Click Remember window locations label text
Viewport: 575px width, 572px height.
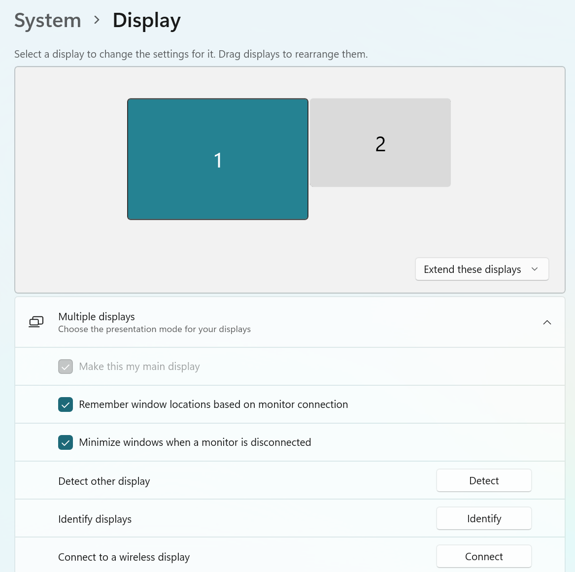tap(213, 404)
